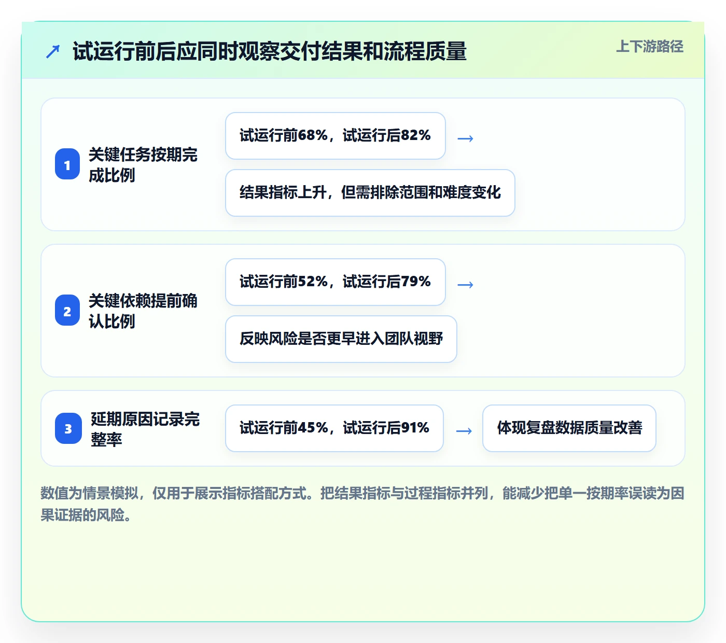Click the footnote starting 数值为情景模拟
726x643 pixels.
(x=362, y=504)
